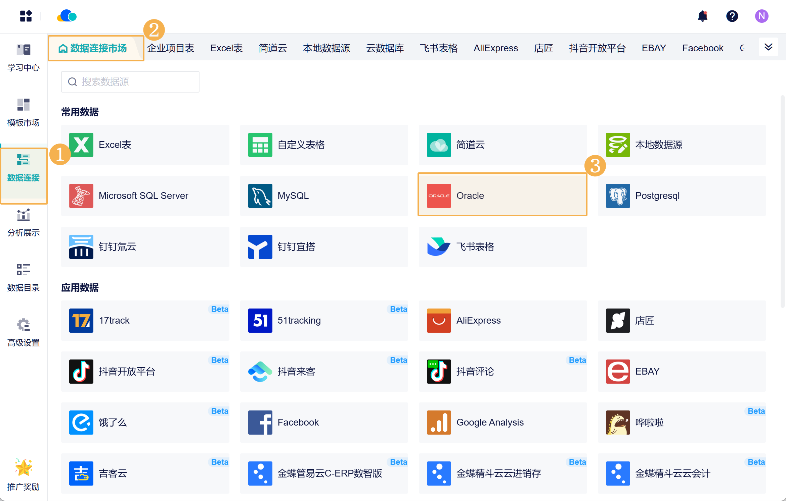Select the 吉客云 card icon
The image size is (786, 501).
(x=81, y=474)
